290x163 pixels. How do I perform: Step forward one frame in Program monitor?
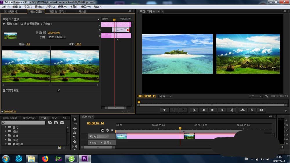tap(222, 110)
